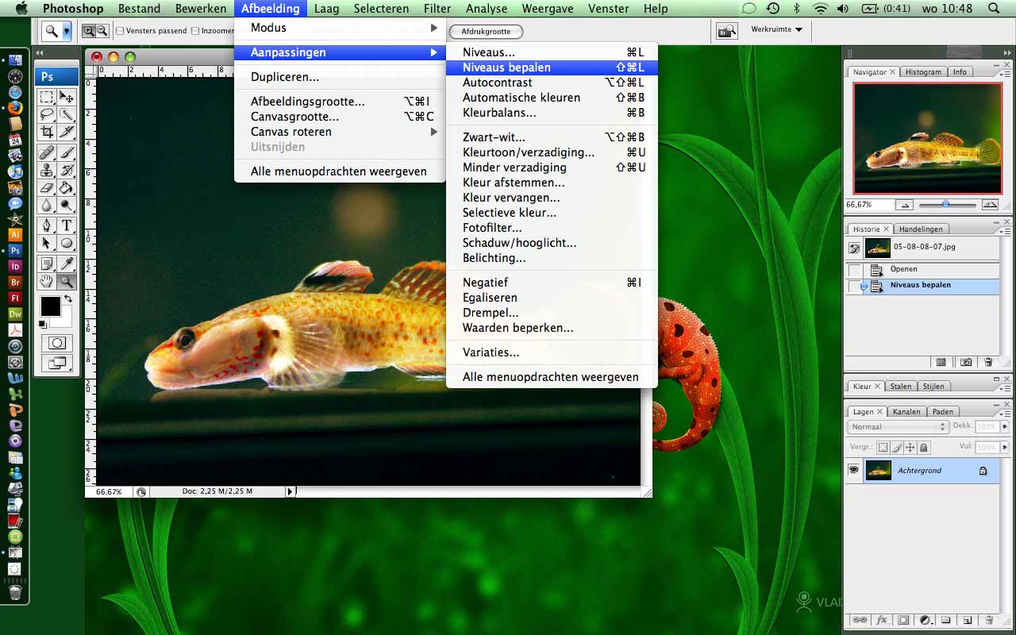Add layer style via fx icon
Screen dimensions: 1016x635
882,620
